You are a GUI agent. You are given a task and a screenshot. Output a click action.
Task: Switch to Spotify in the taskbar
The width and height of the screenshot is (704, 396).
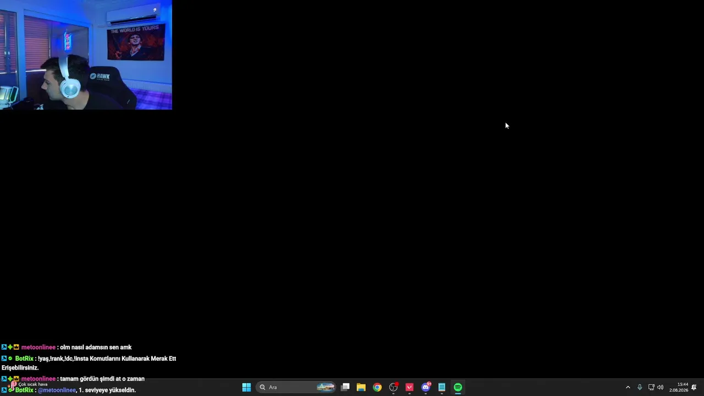tap(458, 387)
